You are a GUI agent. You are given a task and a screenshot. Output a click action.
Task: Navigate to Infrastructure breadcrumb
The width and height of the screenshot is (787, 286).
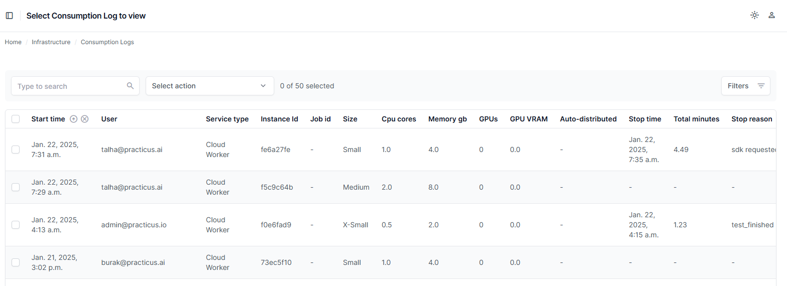tap(51, 42)
